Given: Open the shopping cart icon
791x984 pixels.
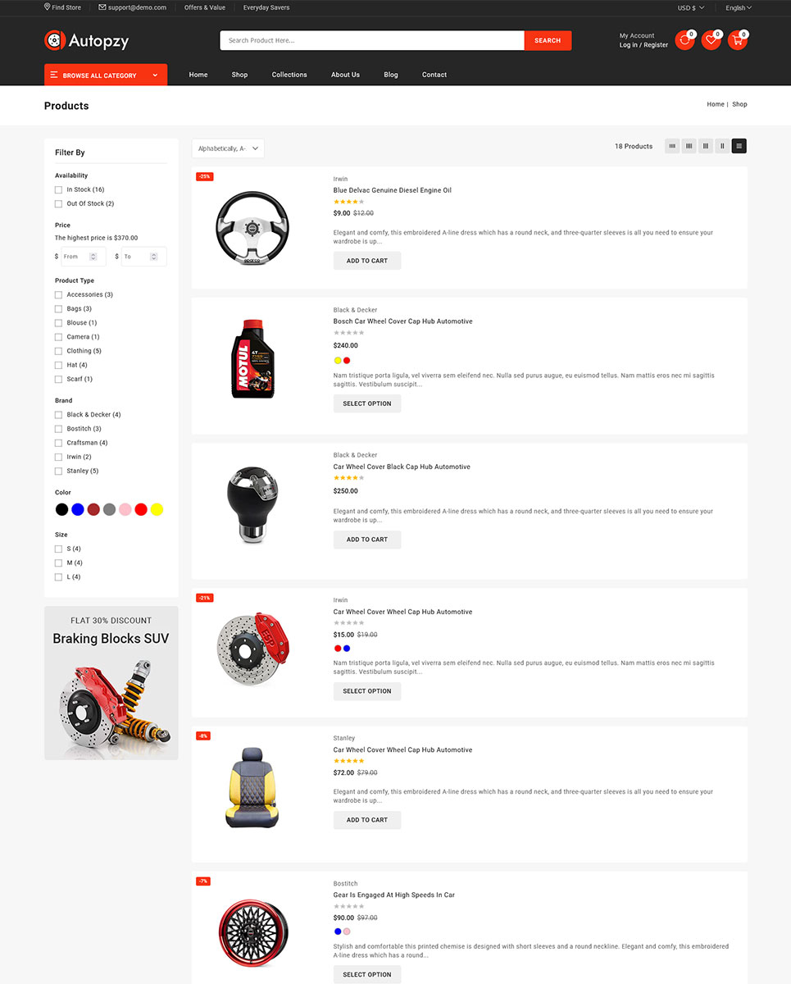Looking at the screenshot, I should point(737,40).
